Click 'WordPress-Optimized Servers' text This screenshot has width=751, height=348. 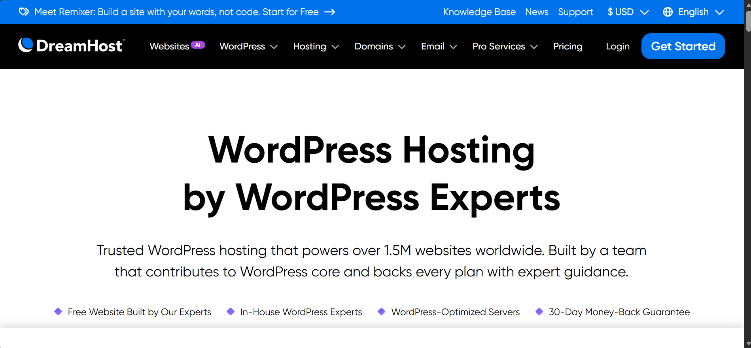[455, 312]
